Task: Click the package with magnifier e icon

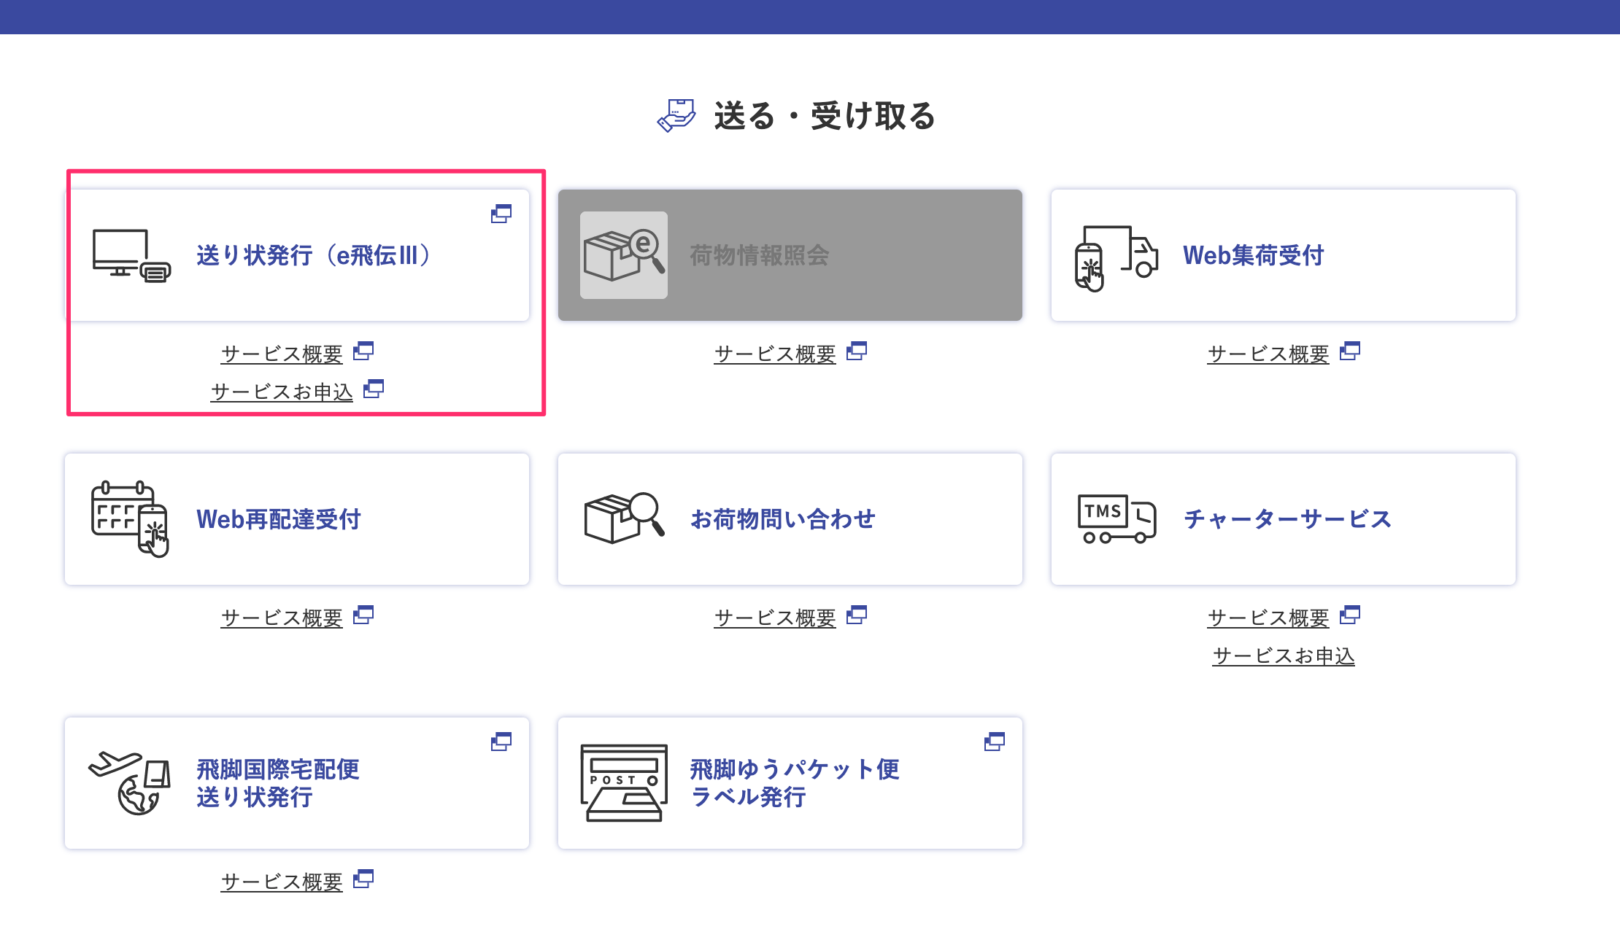Action: point(624,256)
